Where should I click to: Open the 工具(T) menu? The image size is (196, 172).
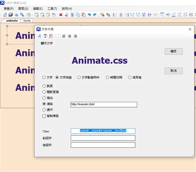[52, 9]
